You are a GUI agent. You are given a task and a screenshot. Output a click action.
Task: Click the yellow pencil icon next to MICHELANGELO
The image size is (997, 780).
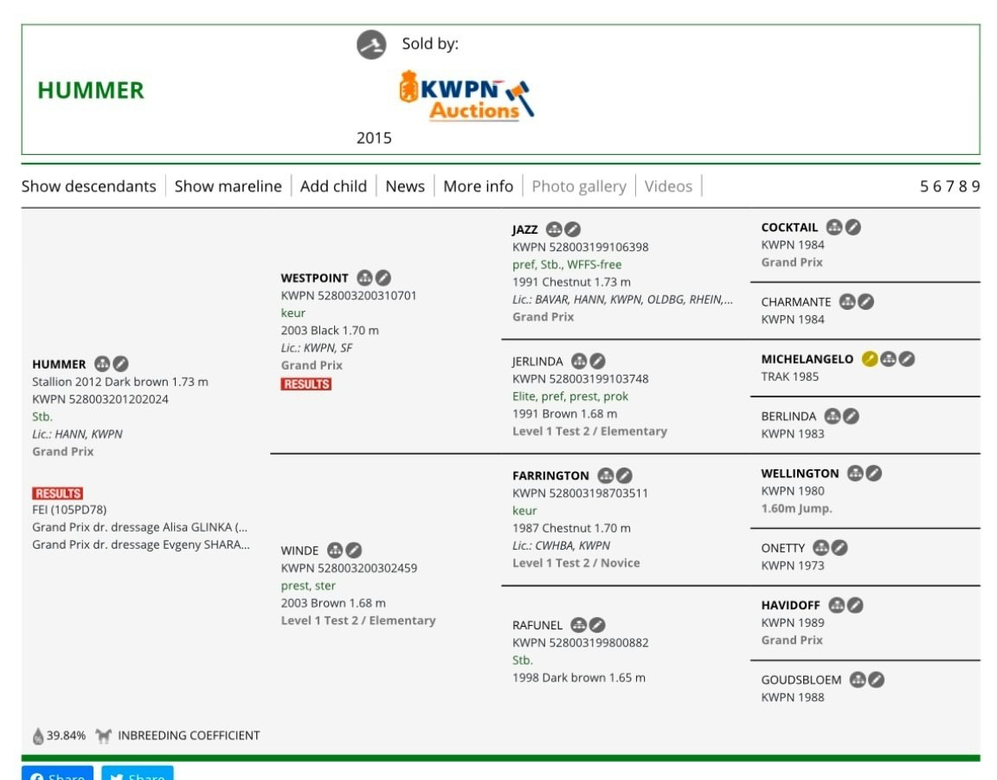(870, 359)
